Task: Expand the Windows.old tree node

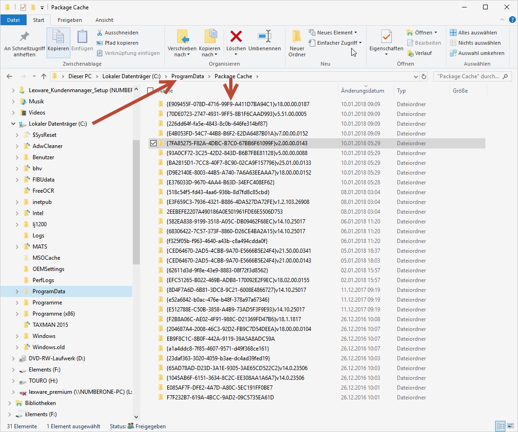Action: point(17,347)
